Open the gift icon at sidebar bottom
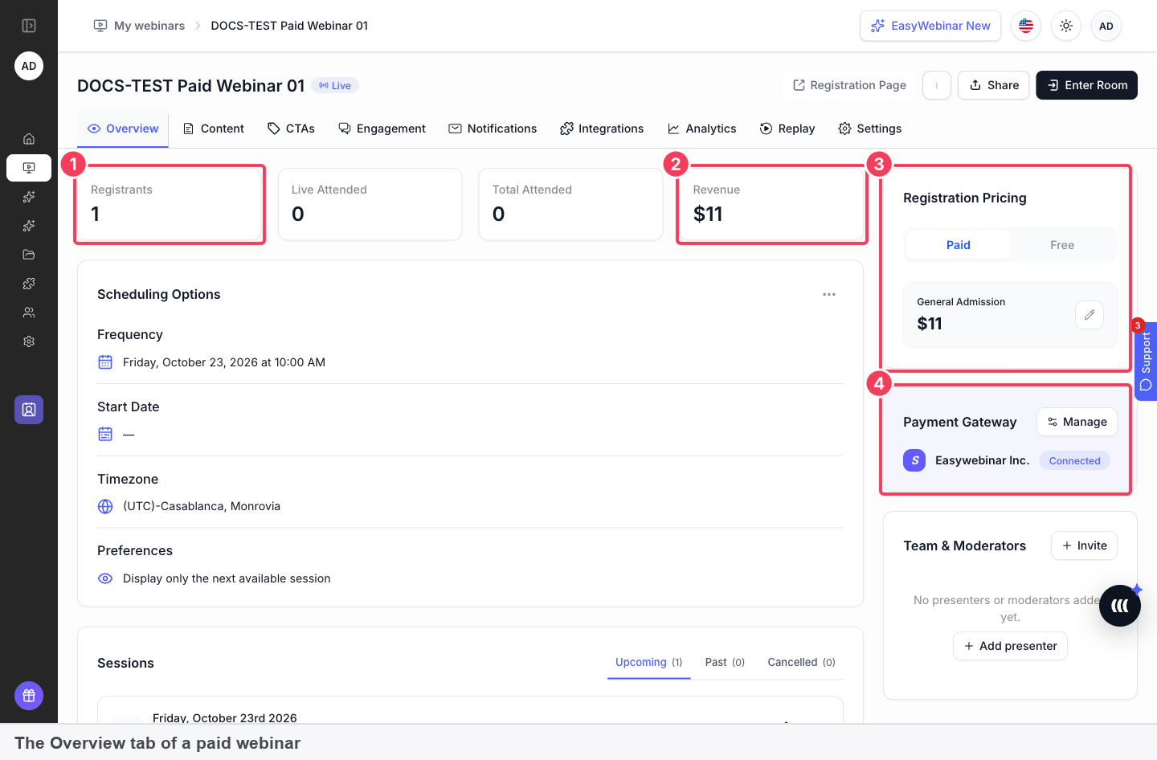The height and width of the screenshot is (760, 1157). click(29, 696)
